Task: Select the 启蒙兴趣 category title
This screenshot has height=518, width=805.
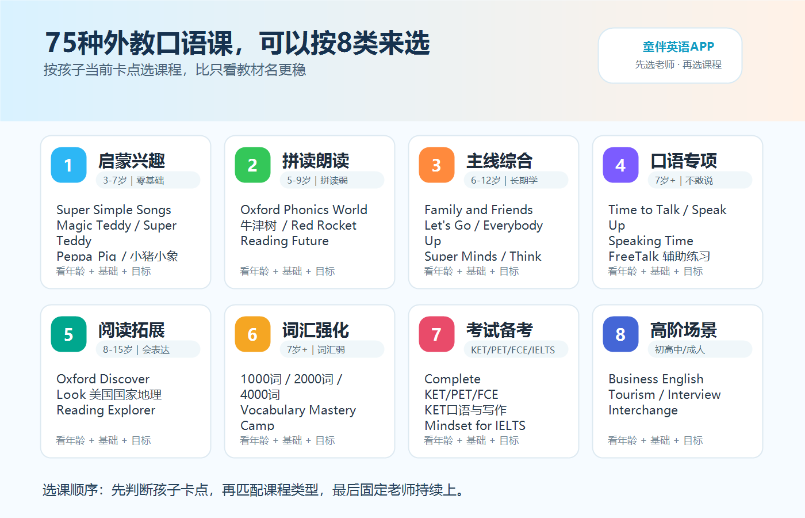Action: point(132,161)
